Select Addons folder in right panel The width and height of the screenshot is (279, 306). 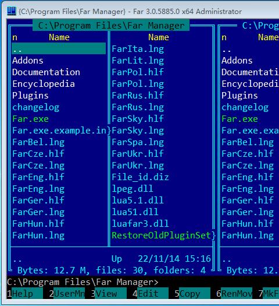237,61
